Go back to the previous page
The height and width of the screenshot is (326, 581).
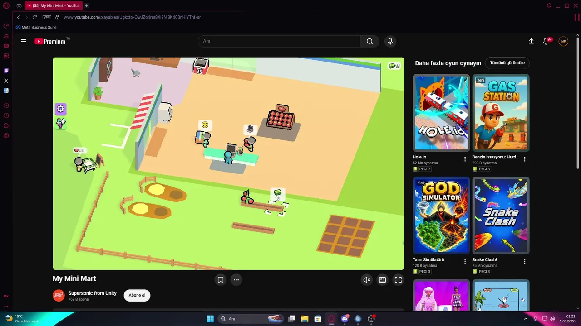(x=18, y=17)
